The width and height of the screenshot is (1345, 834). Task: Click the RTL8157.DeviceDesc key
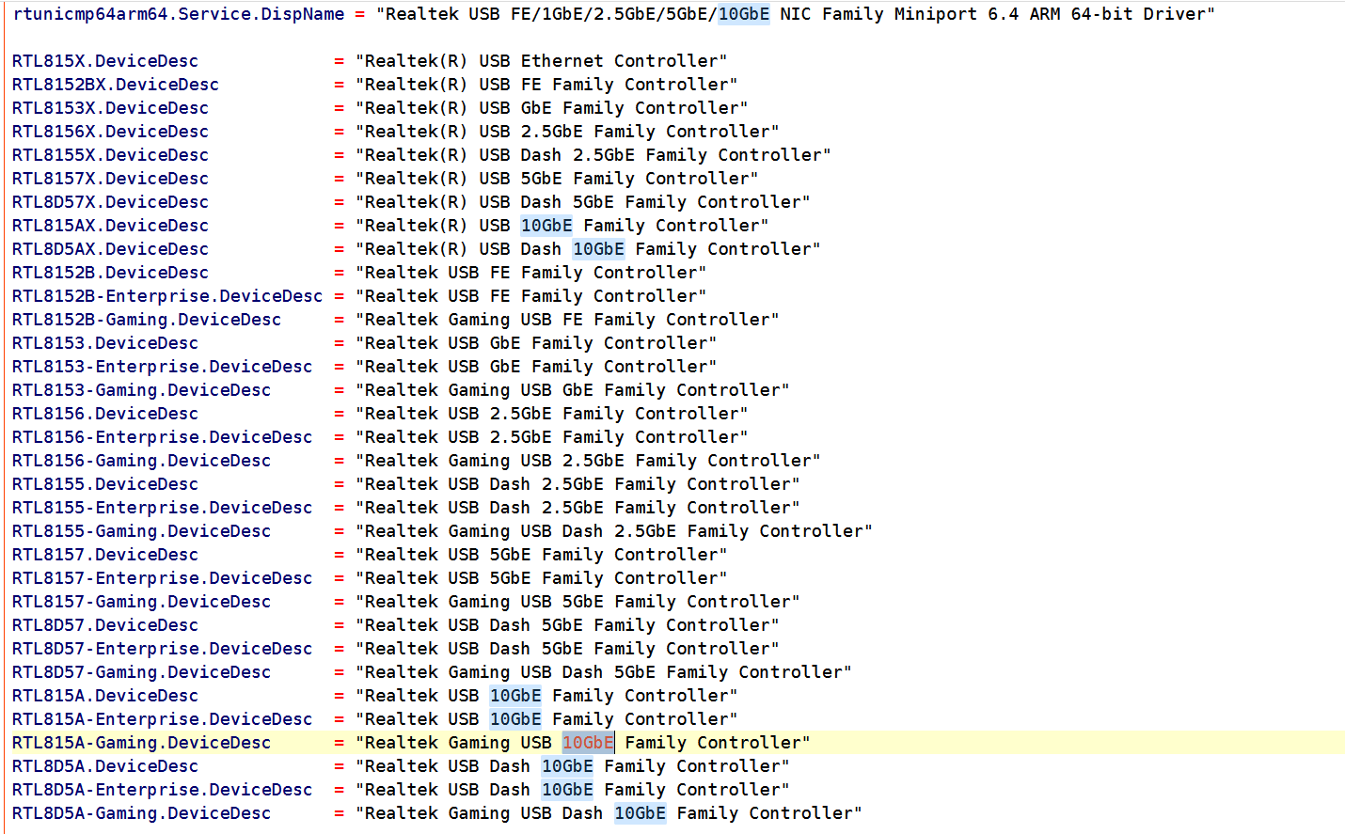tap(105, 555)
